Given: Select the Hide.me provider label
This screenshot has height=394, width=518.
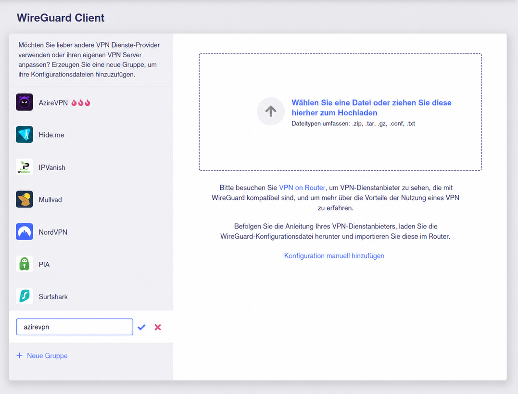Looking at the screenshot, I should pos(51,135).
